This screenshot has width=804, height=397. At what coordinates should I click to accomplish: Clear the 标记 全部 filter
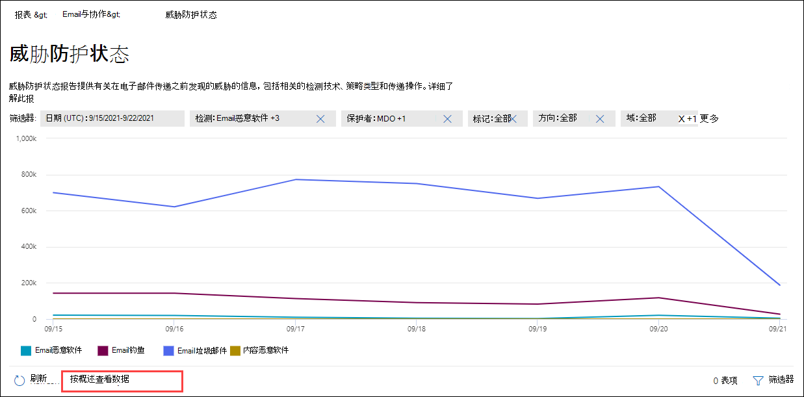(x=514, y=119)
